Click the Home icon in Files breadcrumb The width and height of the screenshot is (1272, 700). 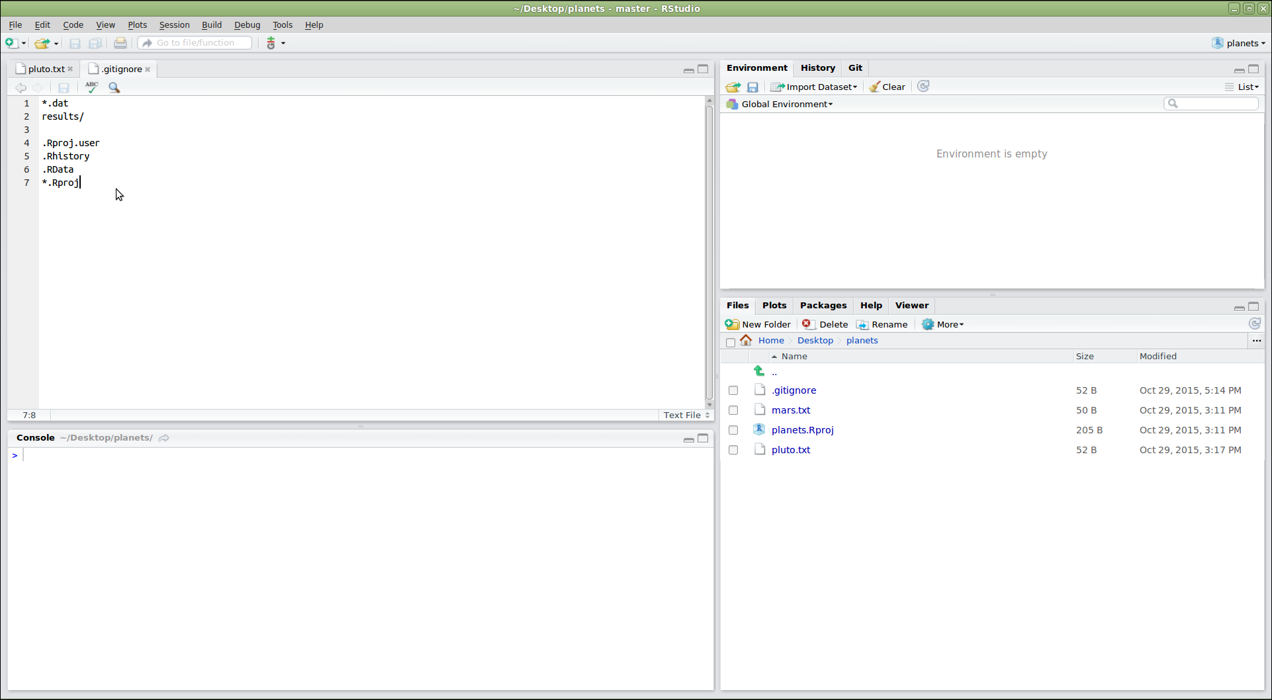(x=746, y=341)
